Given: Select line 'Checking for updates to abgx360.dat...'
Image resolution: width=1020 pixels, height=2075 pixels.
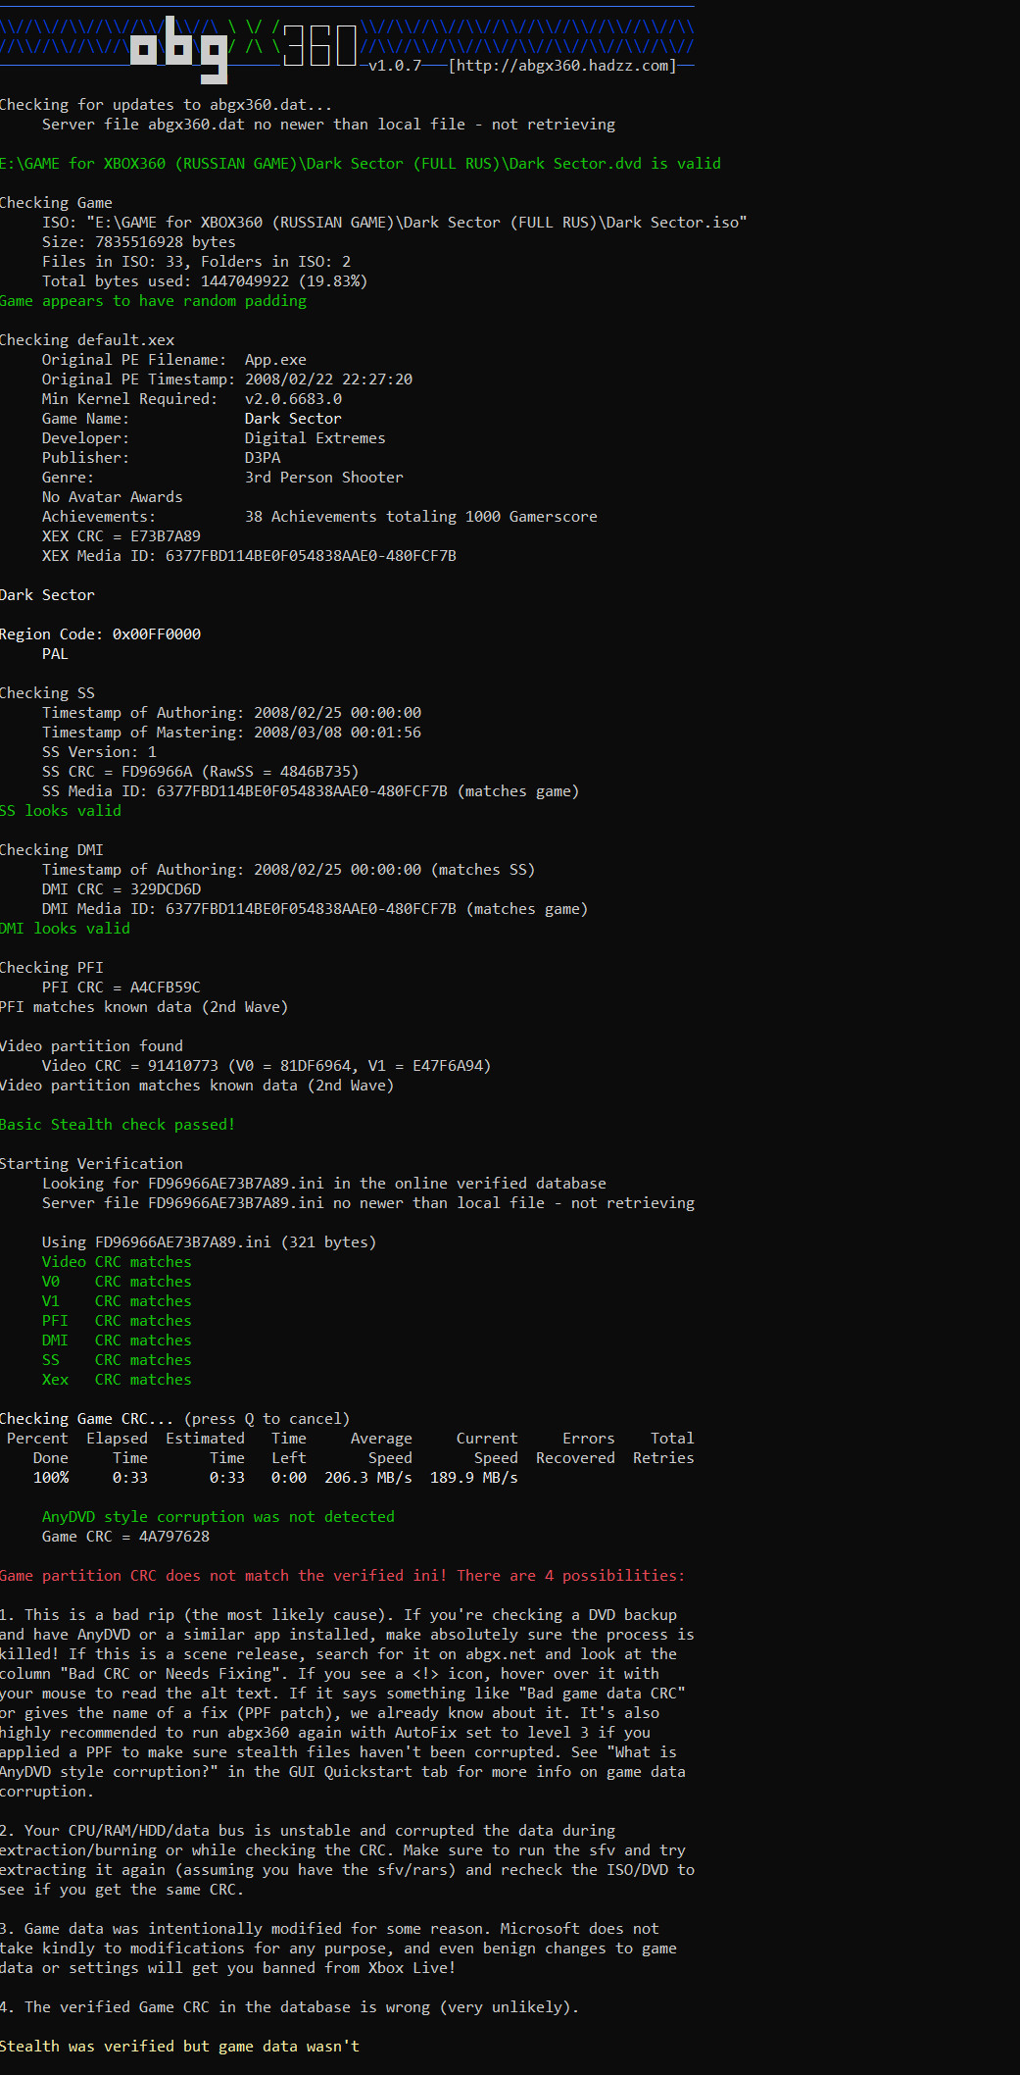Looking at the screenshot, I should click(166, 105).
